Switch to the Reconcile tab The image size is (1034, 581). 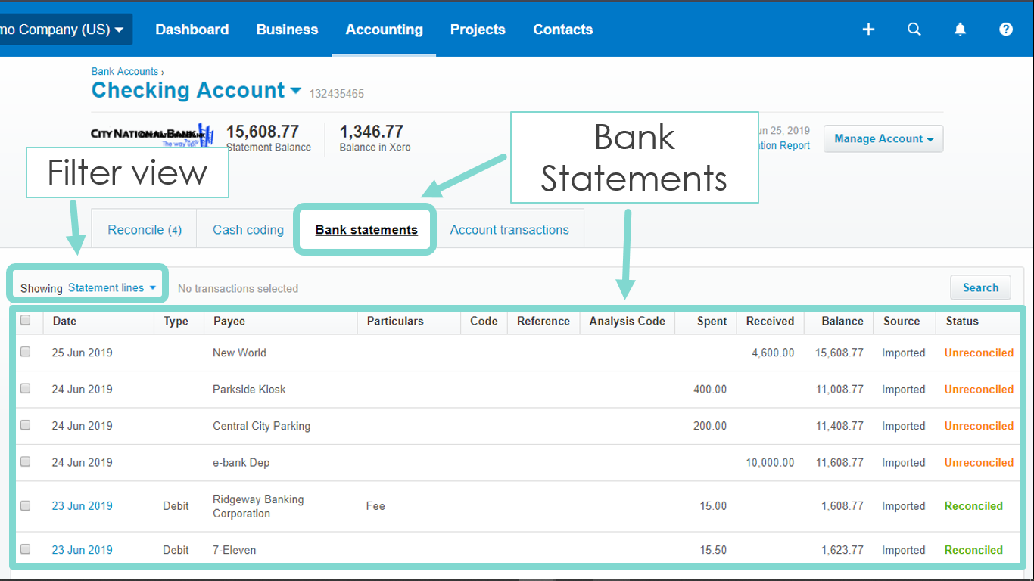(144, 229)
